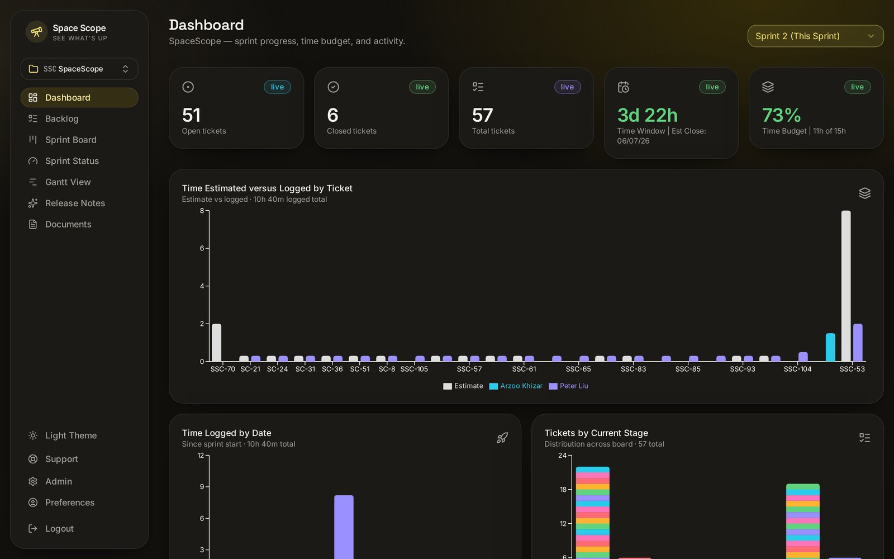This screenshot has width=894, height=559.
Task: Click the live badge on Open tickets card
Action: (277, 87)
